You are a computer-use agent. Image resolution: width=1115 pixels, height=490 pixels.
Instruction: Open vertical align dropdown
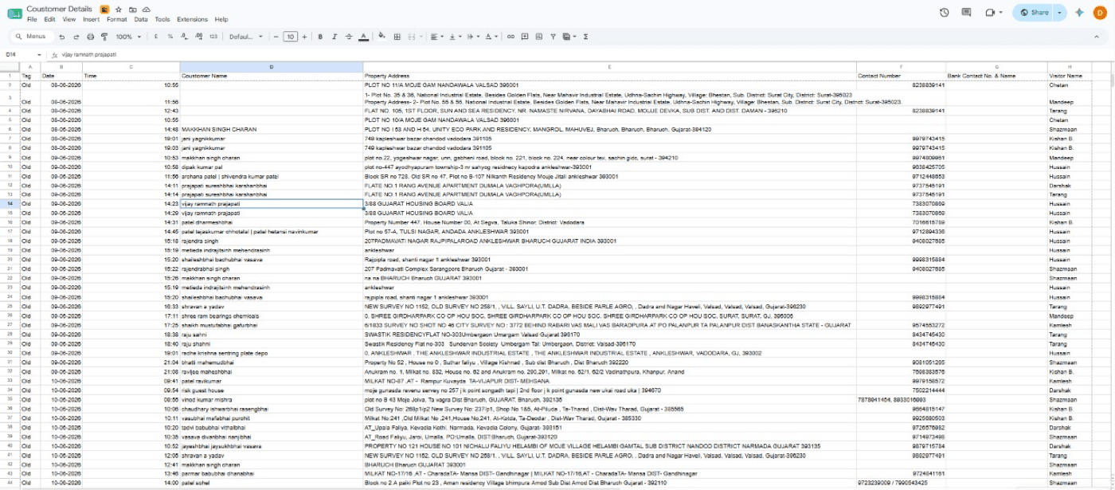(455, 37)
